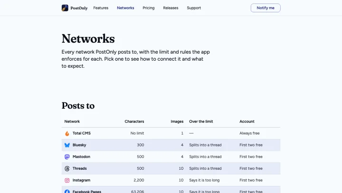Image resolution: width=342 pixels, height=193 pixels.
Task: Click the Notify me button
Action: point(266,8)
